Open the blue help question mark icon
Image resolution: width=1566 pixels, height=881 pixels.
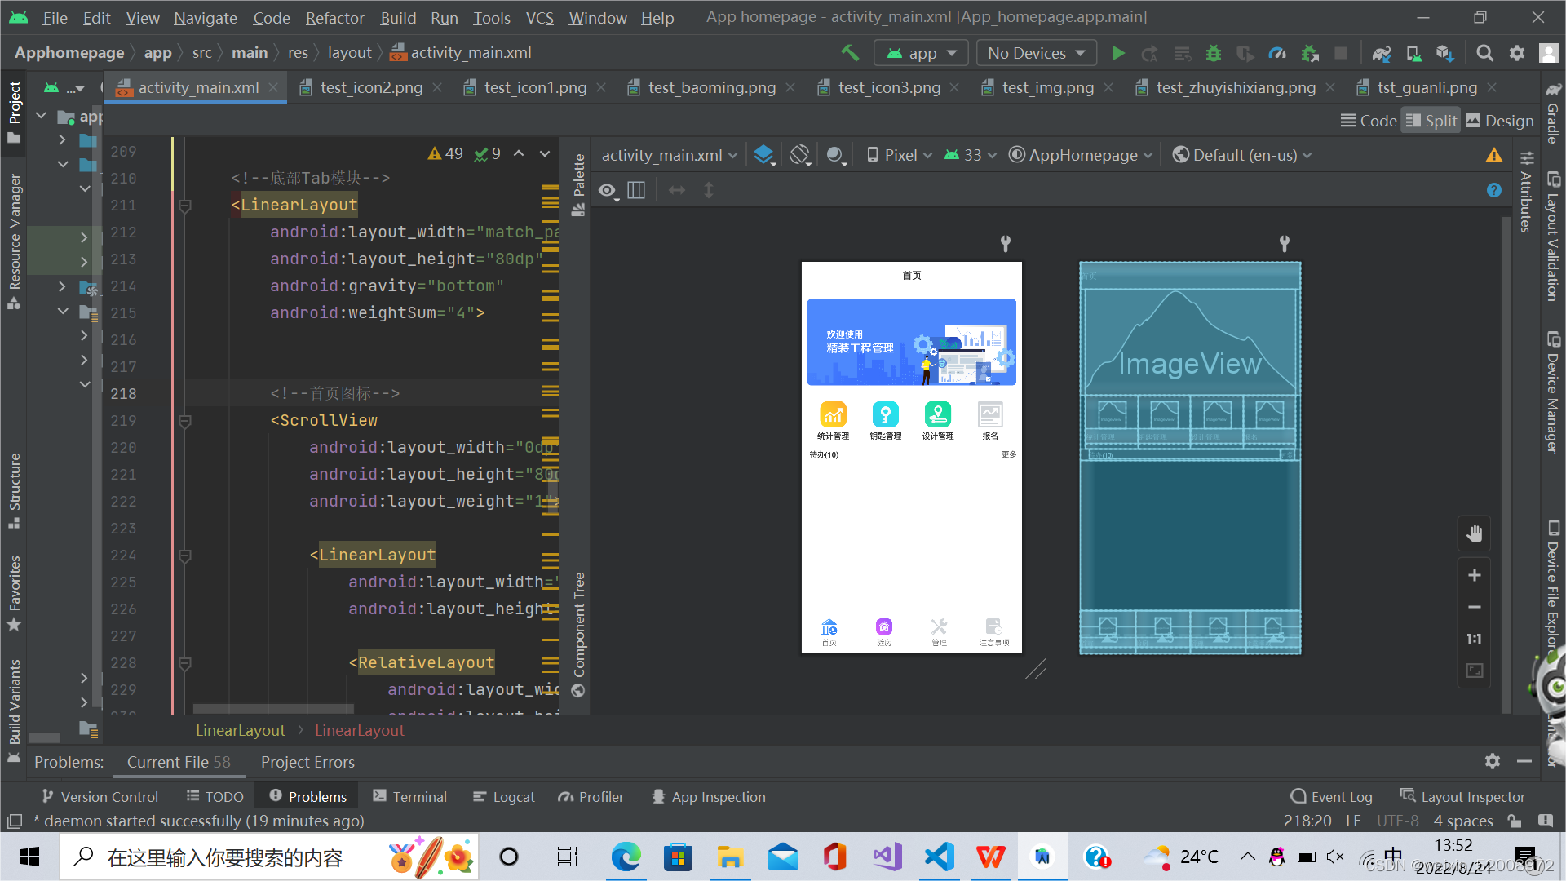pos(1493,190)
